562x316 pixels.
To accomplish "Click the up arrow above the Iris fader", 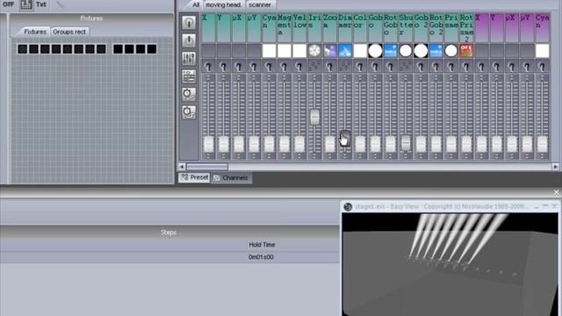I will click(314, 78).
